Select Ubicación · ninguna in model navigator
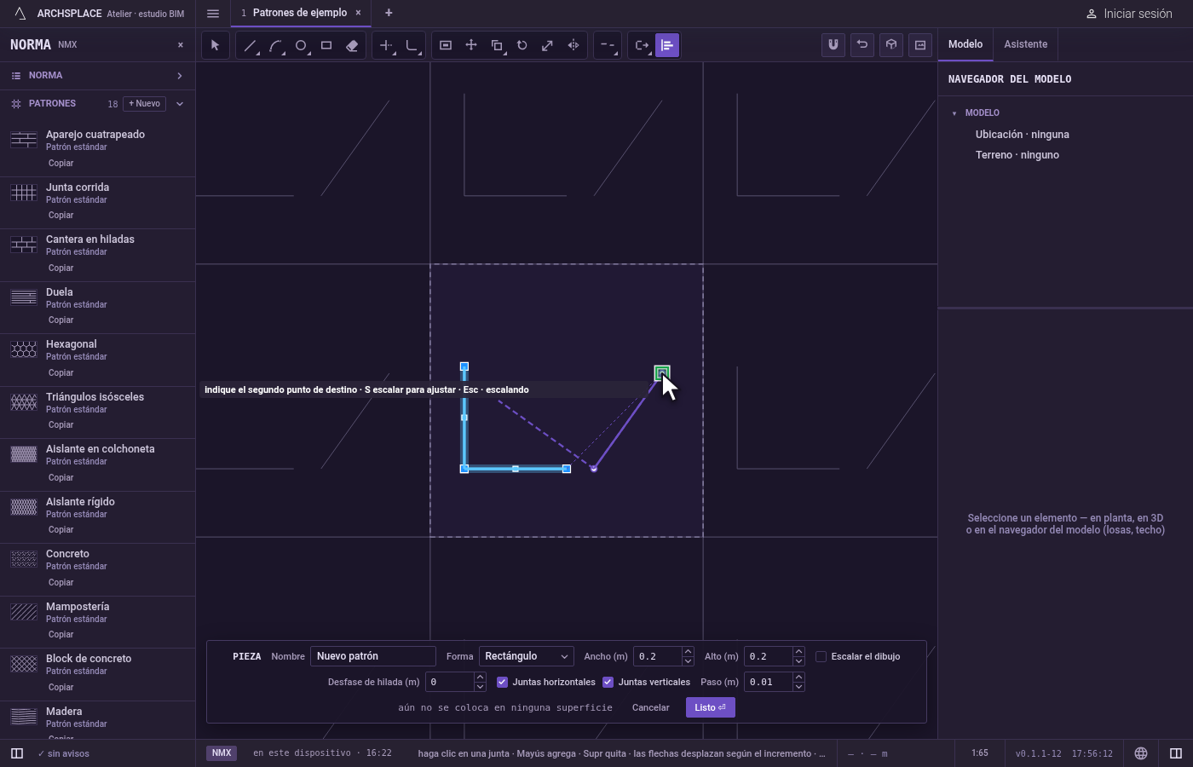 [1023, 135]
